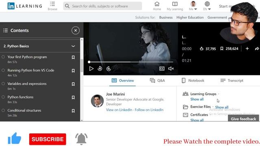Click the search magnifier icon
The width and height of the screenshot is (260, 146).
coord(67,6)
